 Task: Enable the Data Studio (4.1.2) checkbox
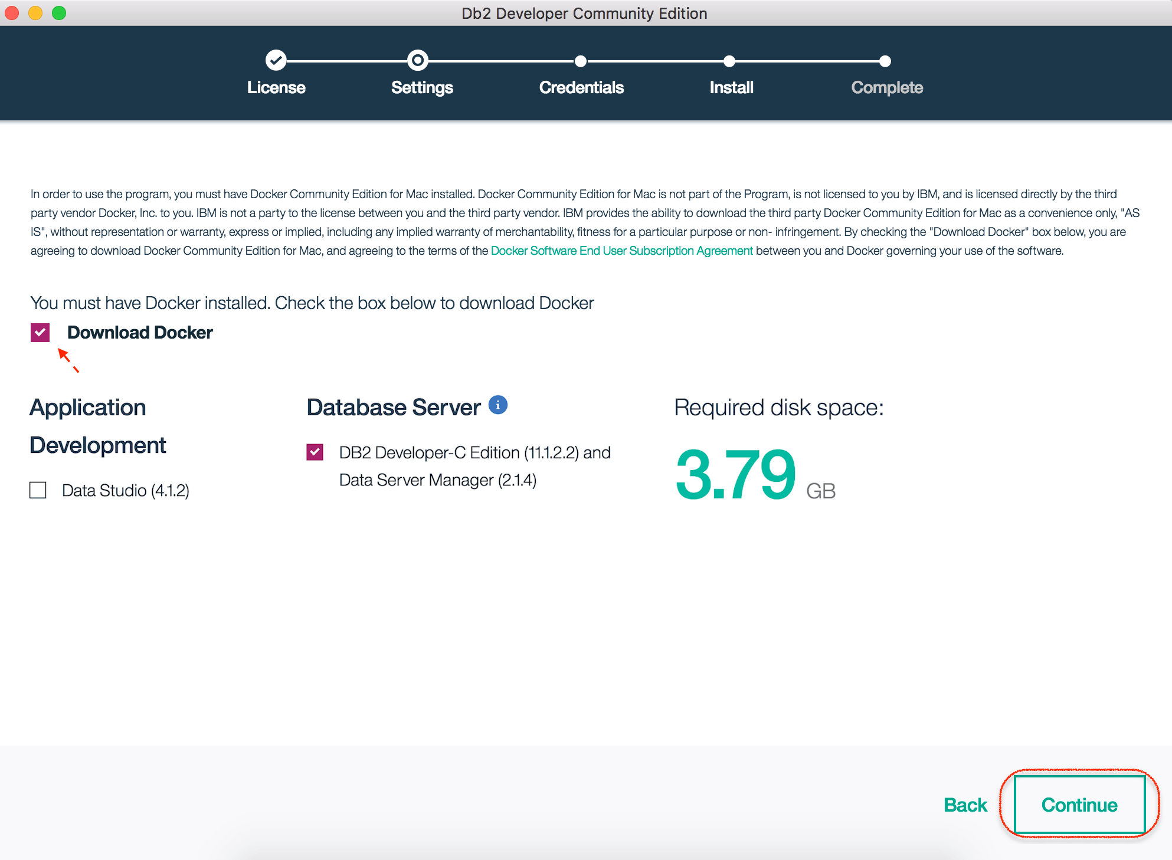(38, 490)
